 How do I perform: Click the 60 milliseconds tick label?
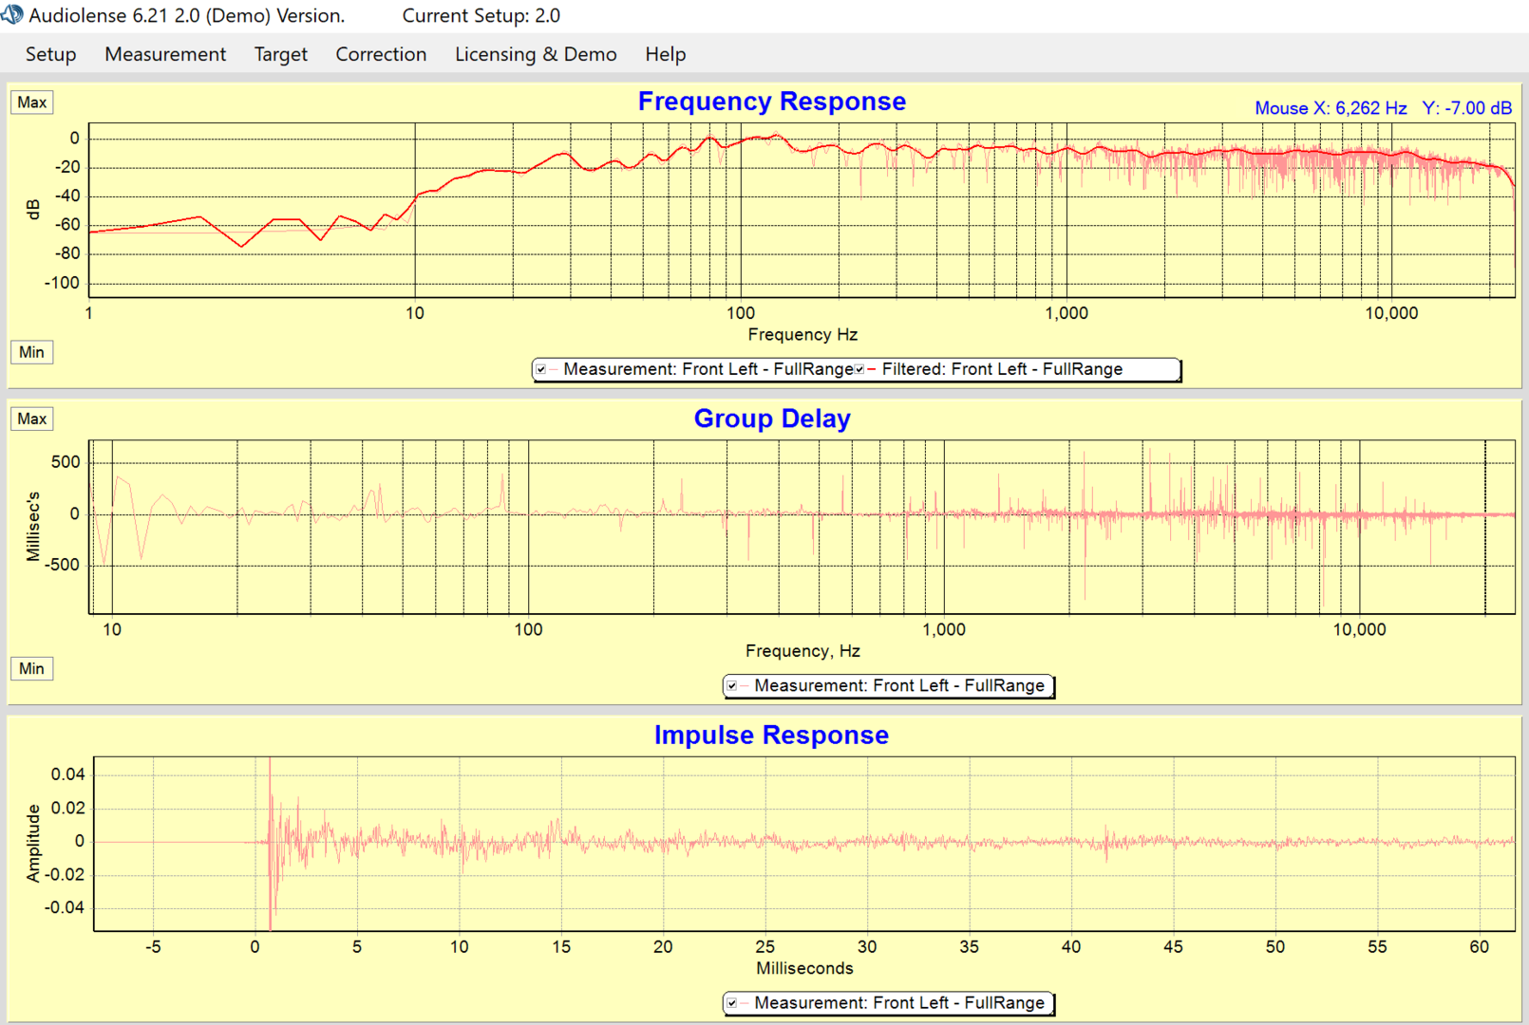(1480, 946)
